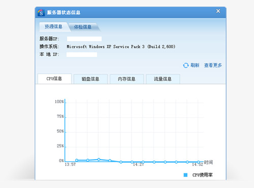254x188 pixels.
Task: Click the operating system text line
Action: pos(121,47)
